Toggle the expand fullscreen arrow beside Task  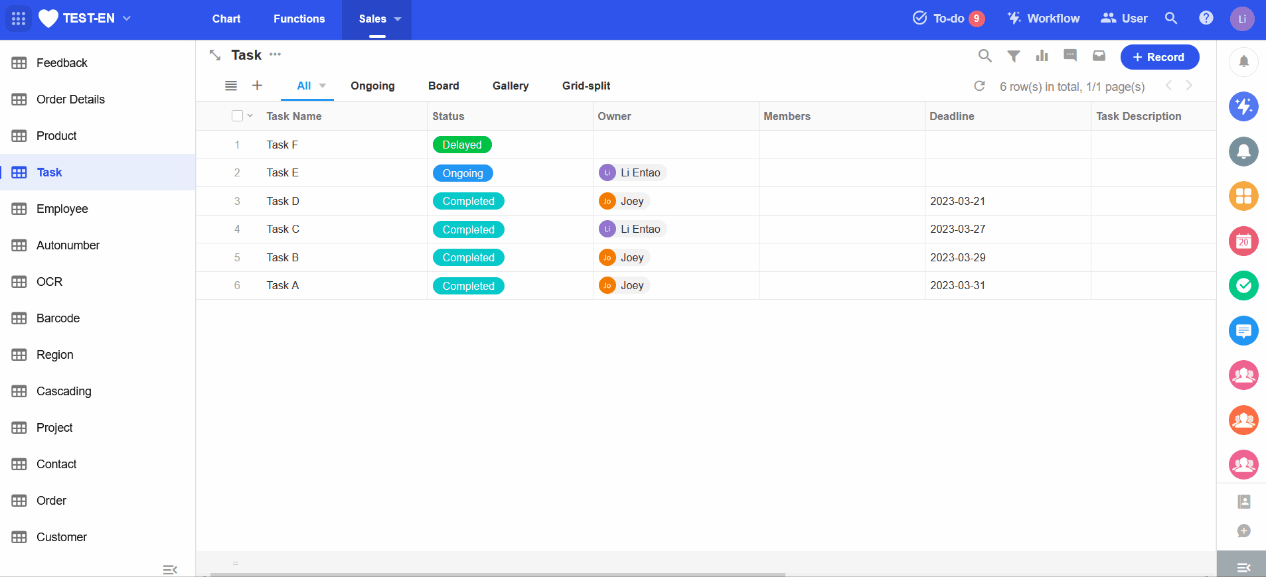point(215,55)
